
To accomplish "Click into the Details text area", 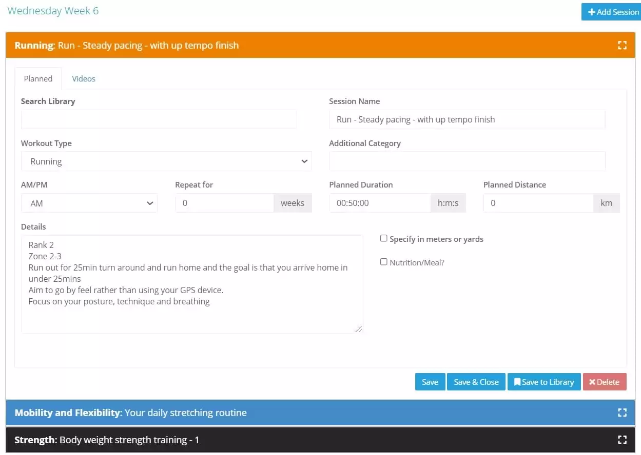I will 192,284.
